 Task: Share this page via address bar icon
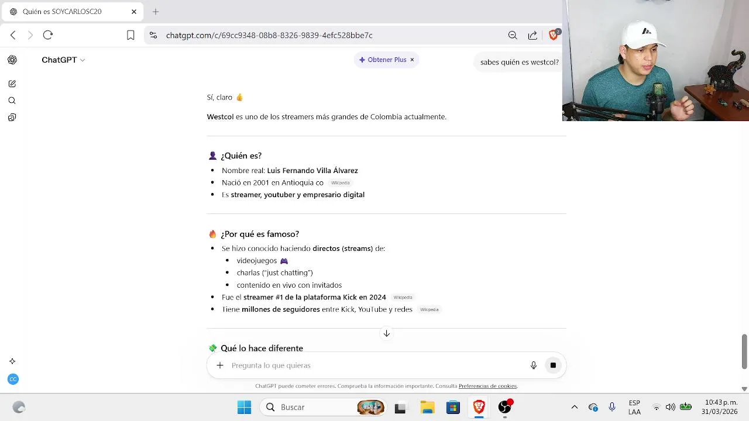532,35
